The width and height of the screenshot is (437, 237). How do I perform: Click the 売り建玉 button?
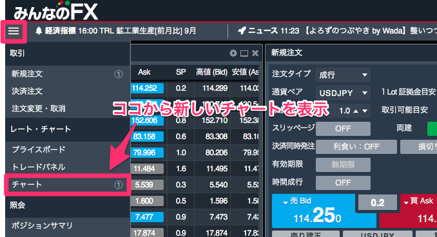click(306, 234)
